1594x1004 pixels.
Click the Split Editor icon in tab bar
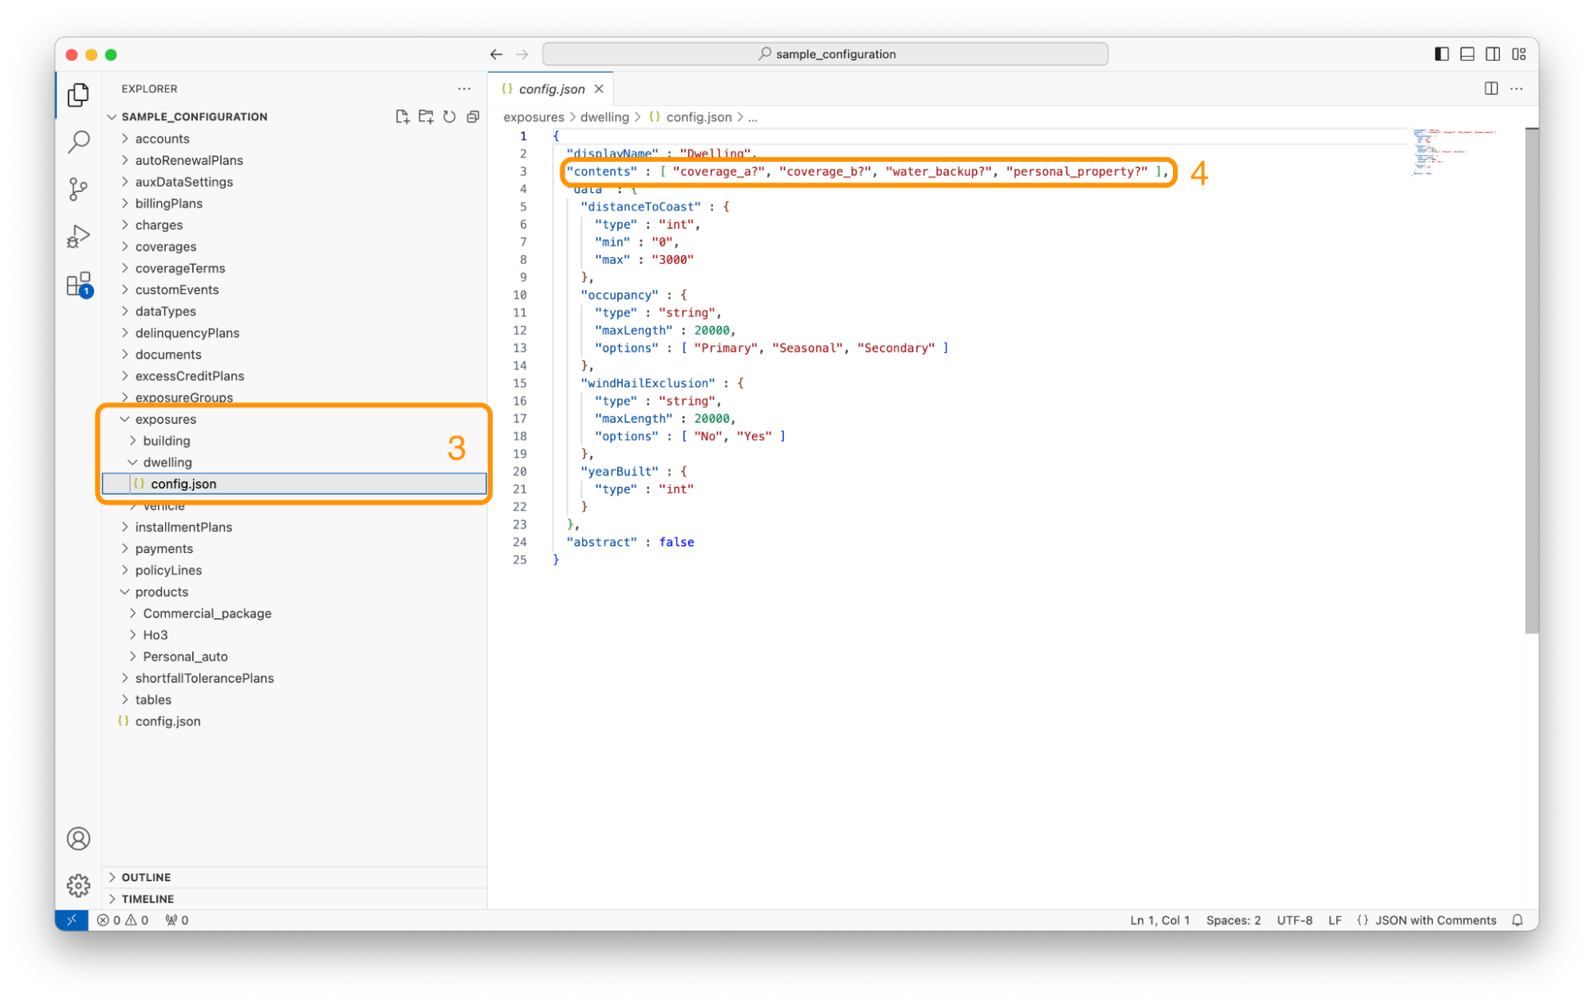[x=1491, y=88]
